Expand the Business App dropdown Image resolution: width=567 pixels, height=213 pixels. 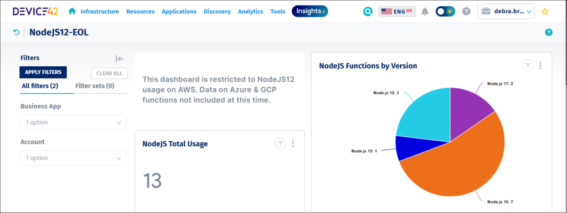click(74, 122)
